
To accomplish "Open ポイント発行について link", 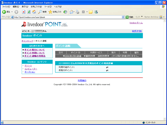I will tap(34, 50).
